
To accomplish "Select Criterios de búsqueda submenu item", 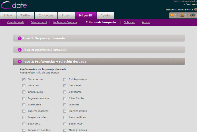I will click(101, 22).
